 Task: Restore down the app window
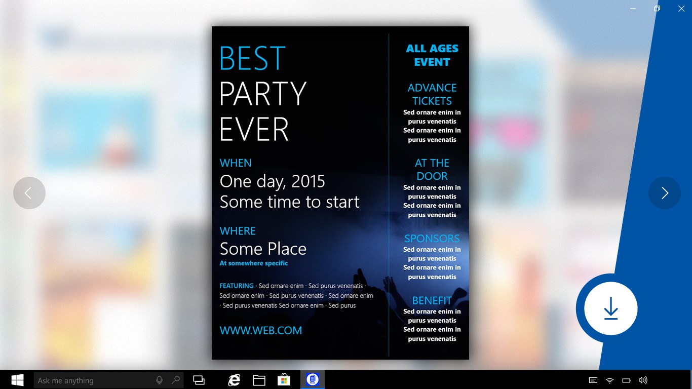[657, 9]
